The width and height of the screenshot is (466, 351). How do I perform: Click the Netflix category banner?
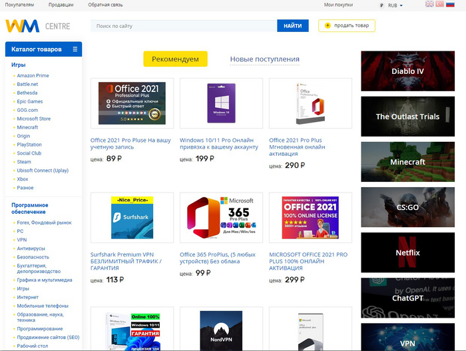(x=408, y=252)
